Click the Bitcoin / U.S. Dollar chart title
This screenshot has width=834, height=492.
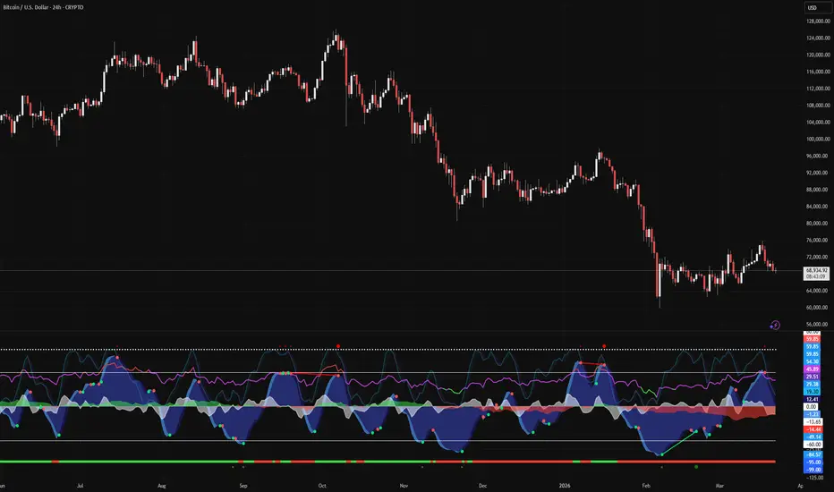[x=43, y=7]
